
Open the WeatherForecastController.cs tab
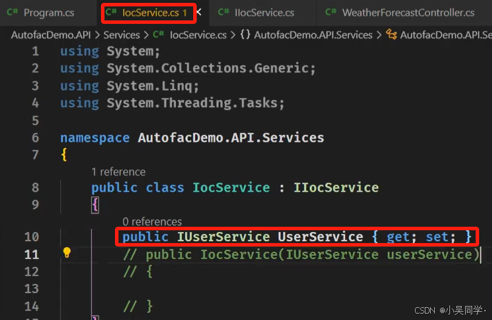(408, 13)
